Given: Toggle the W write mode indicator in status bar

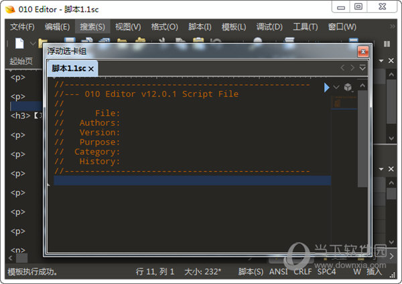Looking at the screenshot, I should (x=357, y=272).
